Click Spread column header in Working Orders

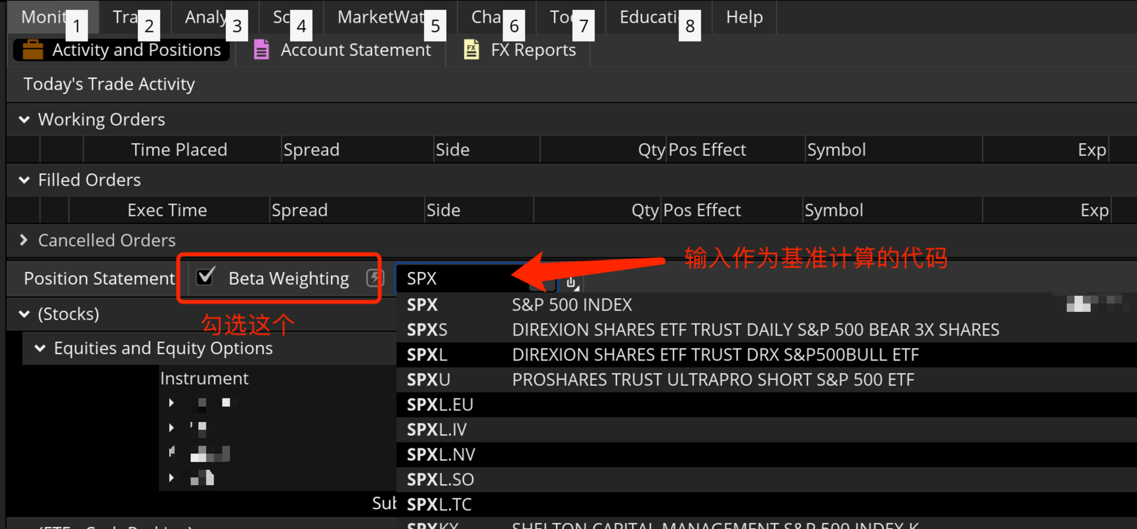(x=358, y=150)
